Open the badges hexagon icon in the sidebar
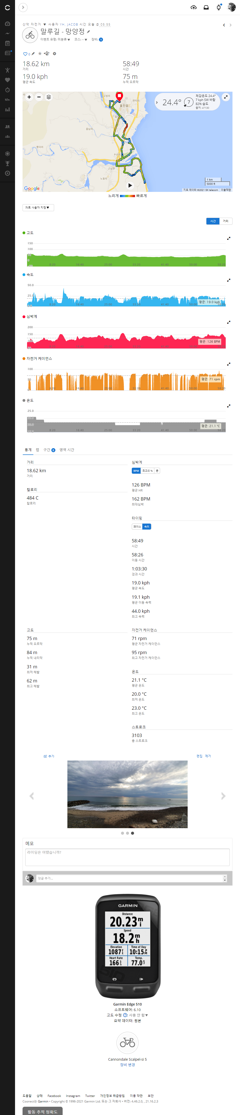Image resolution: width=240 pixels, height=1115 pixels. (7, 154)
